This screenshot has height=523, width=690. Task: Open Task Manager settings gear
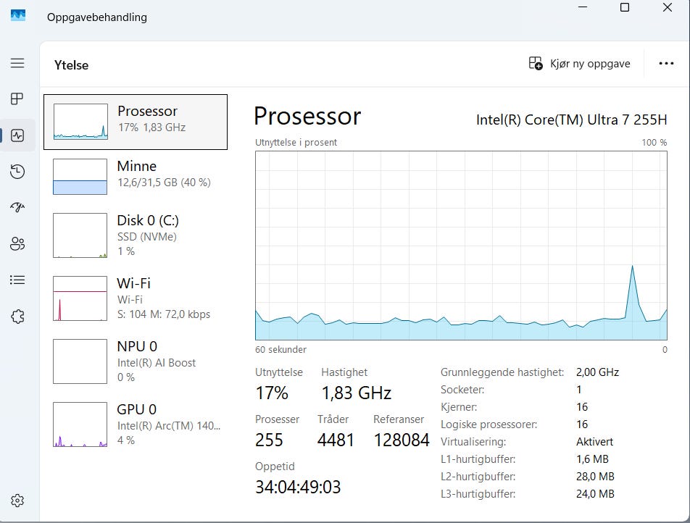pos(17,501)
